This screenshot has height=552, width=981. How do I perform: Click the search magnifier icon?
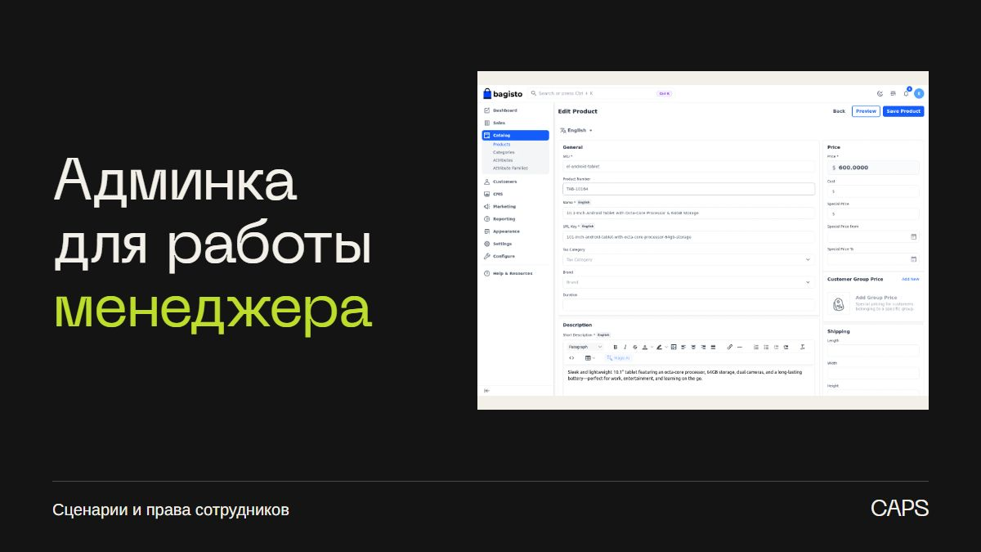coord(534,93)
